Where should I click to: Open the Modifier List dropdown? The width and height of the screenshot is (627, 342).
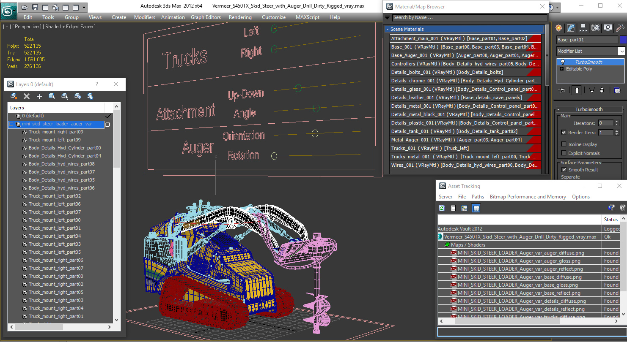pos(591,51)
